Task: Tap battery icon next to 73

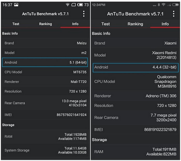Action: tap(80, 5)
